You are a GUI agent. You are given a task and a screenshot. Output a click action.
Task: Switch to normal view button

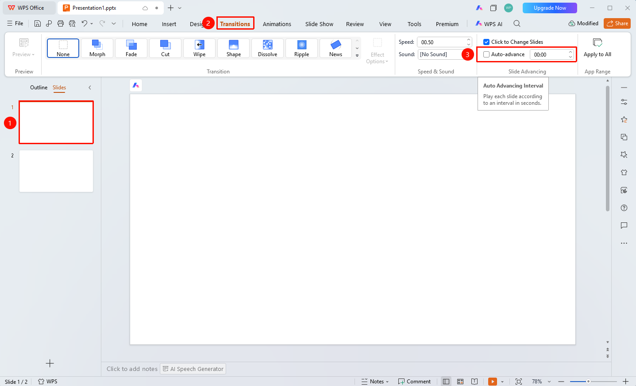coord(446,382)
